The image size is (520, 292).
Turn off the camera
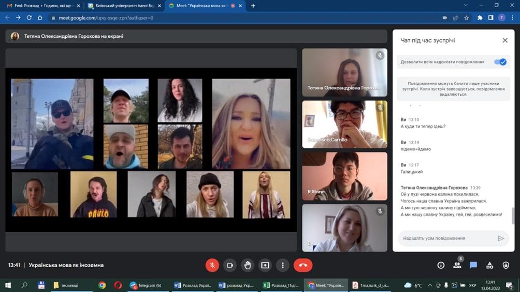[230, 265]
